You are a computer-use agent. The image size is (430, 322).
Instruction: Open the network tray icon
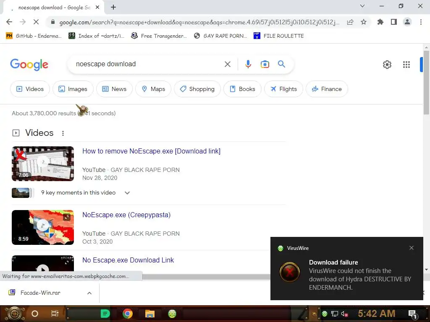point(335,314)
